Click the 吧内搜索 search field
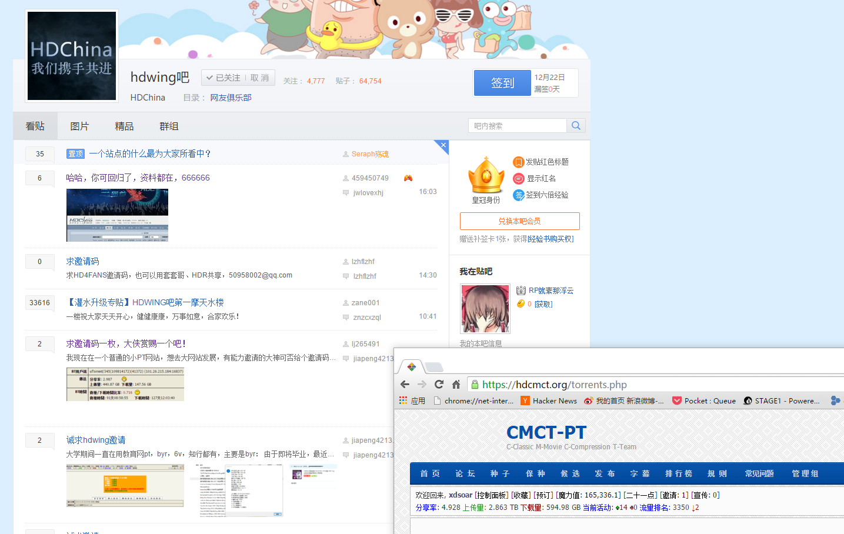Viewport: 844px width, 534px height. pyautogui.click(x=518, y=126)
